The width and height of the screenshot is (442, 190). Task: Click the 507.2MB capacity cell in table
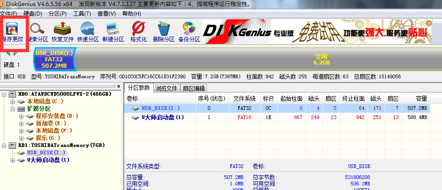417,108
